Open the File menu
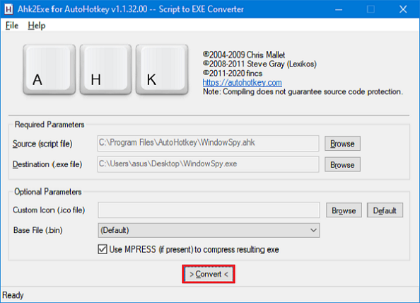 (12, 25)
